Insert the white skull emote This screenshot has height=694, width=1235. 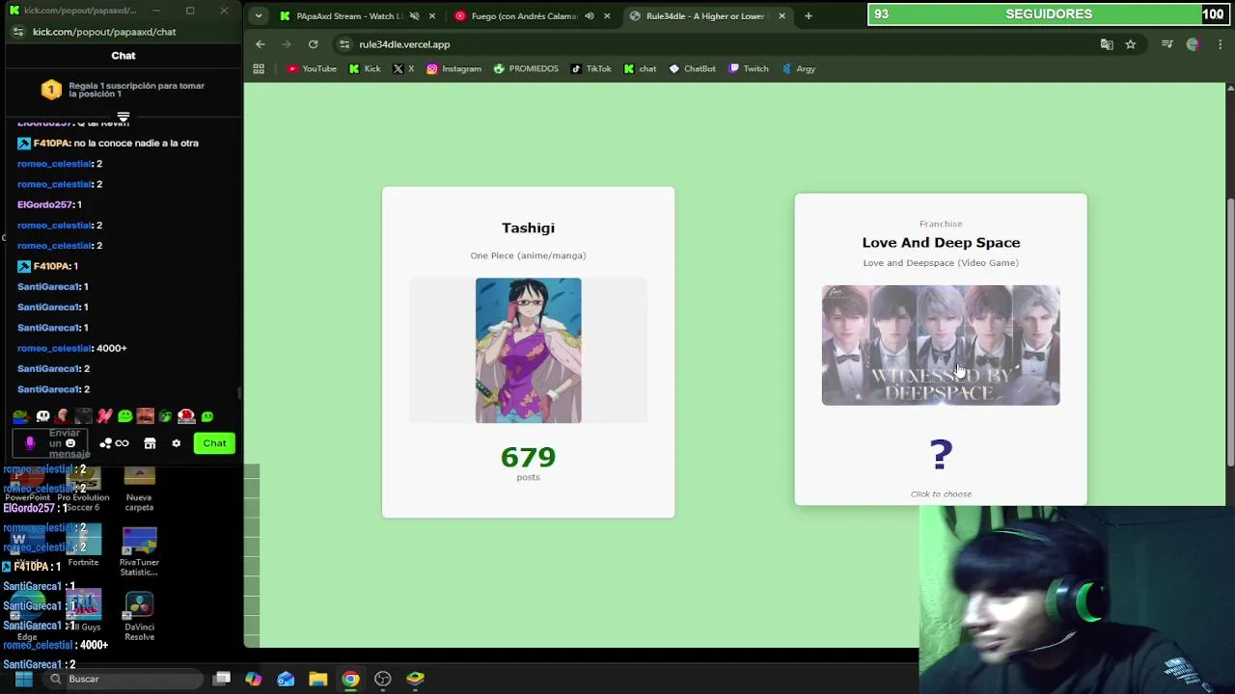pyautogui.click(x=42, y=416)
